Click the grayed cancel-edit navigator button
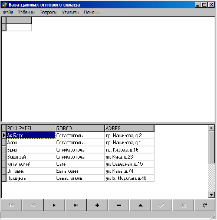Image resolution: width=217 pixels, height=220 pixels. click(183, 205)
